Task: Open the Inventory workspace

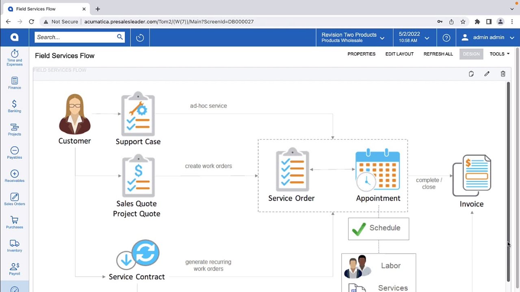Action: pos(14,246)
